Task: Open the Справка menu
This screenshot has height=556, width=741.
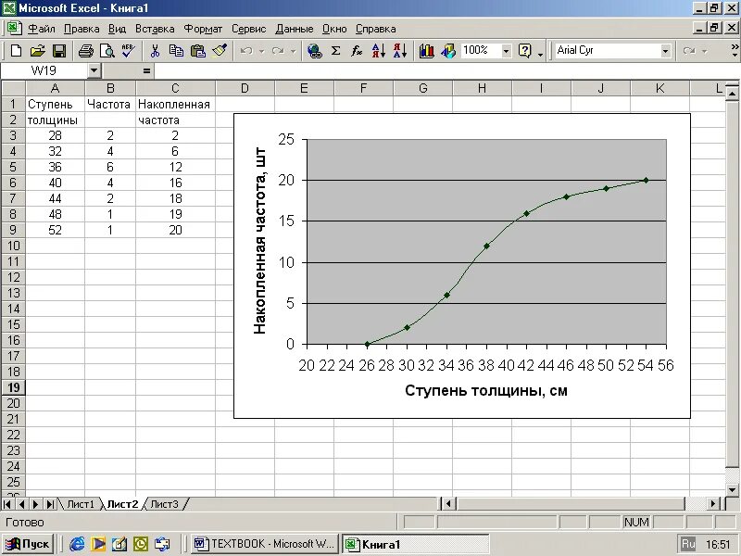Action: pos(375,29)
